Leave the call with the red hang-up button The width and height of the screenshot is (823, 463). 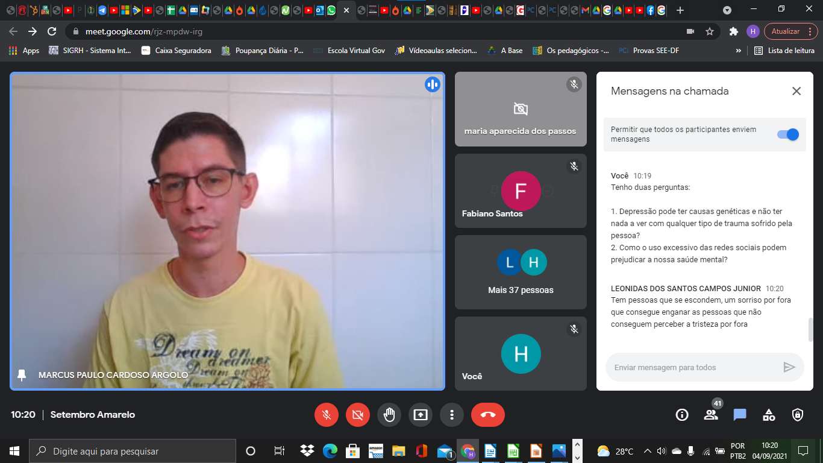(x=488, y=415)
